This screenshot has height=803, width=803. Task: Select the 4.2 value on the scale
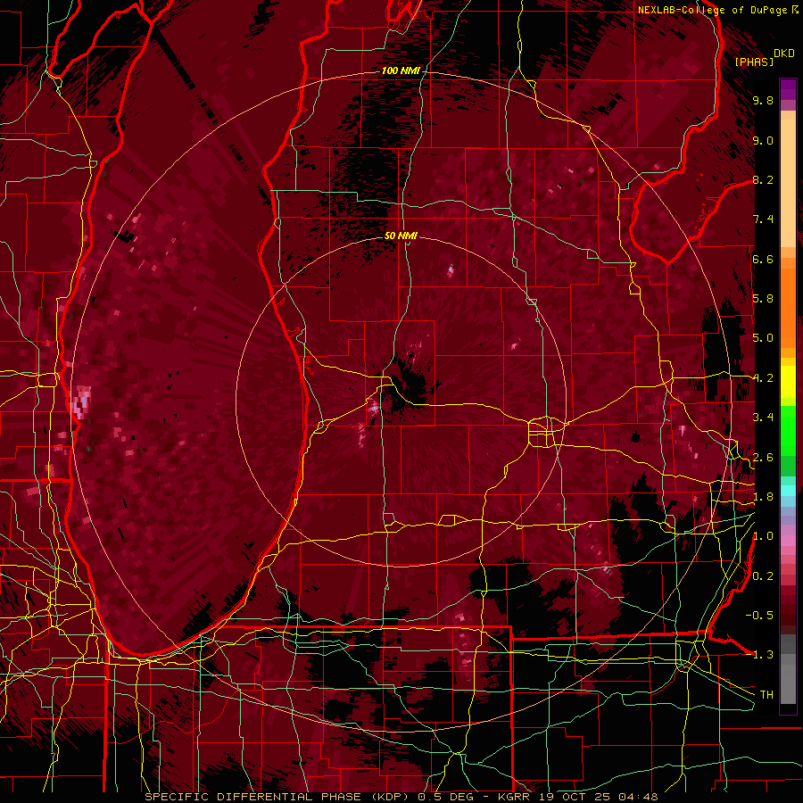pyautogui.click(x=763, y=378)
